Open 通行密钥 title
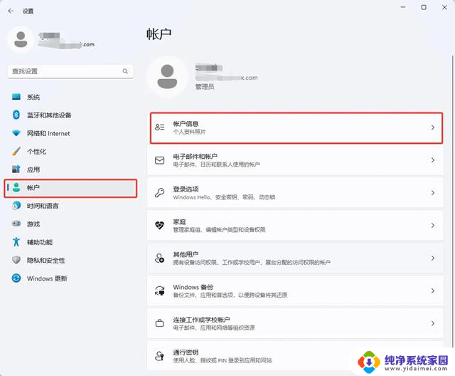Viewport: 455px width, 376px height. click(186, 352)
